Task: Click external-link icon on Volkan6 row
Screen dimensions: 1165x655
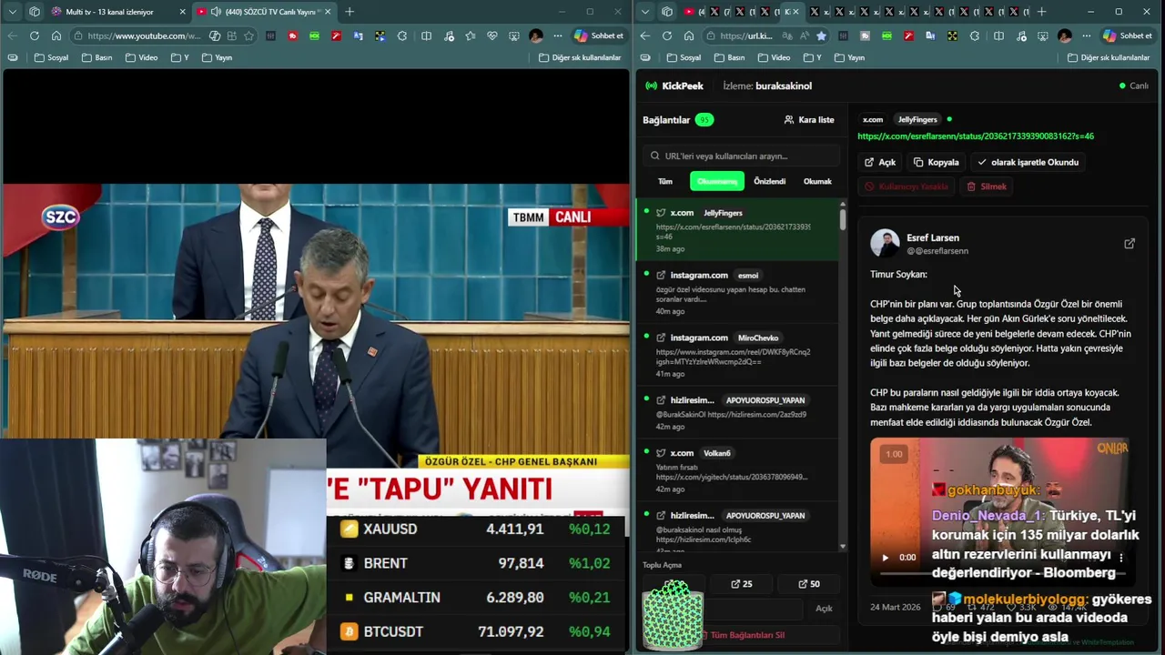Action: pos(661,453)
